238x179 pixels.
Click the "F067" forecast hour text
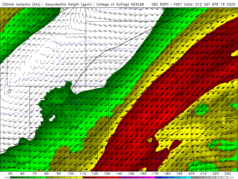[x=178, y=4]
